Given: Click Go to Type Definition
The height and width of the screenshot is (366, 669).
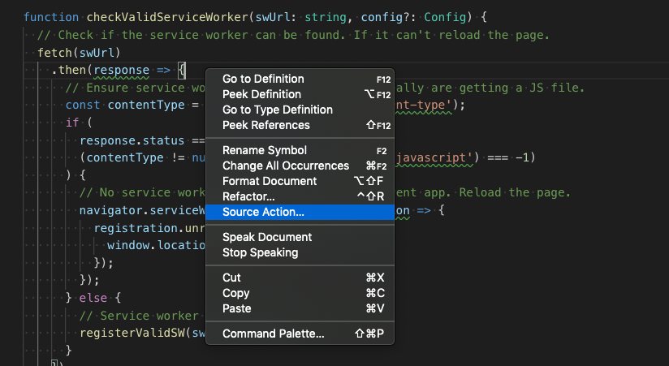Looking at the screenshot, I should (277, 110).
